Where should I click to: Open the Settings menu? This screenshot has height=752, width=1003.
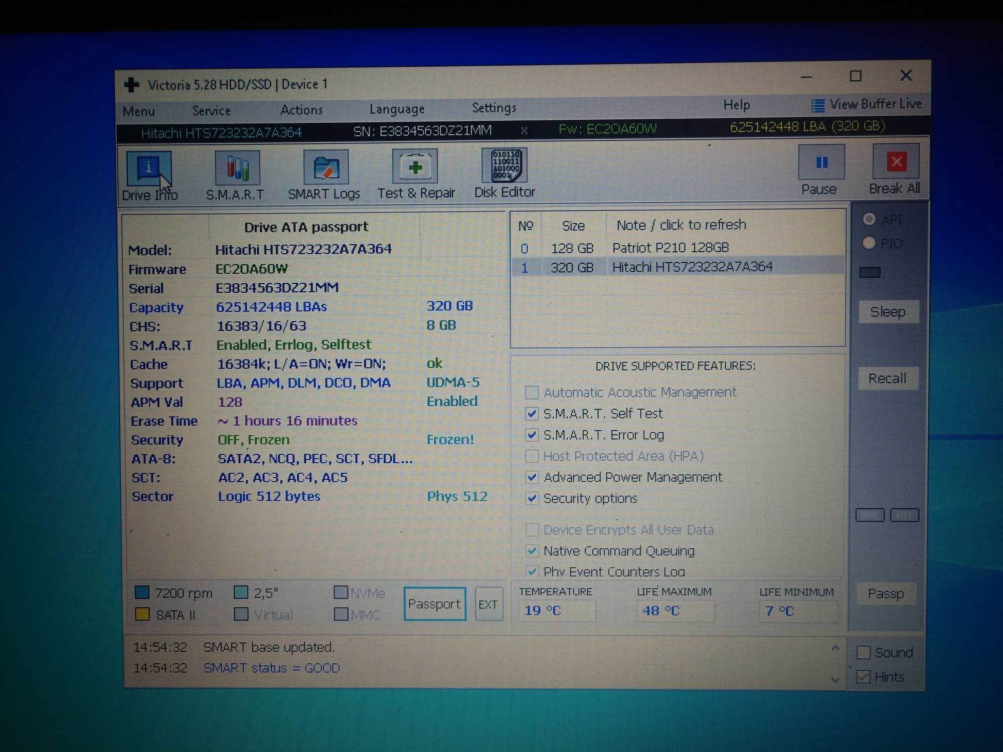pos(494,108)
